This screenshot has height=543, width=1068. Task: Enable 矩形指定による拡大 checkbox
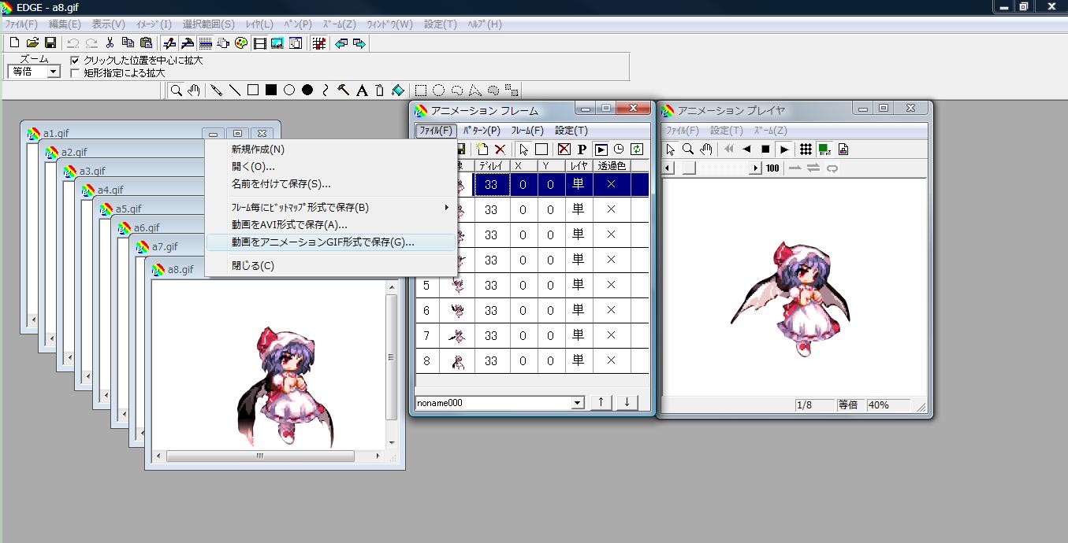tap(76, 73)
